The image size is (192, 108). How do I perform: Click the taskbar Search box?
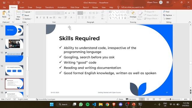[63, 104]
